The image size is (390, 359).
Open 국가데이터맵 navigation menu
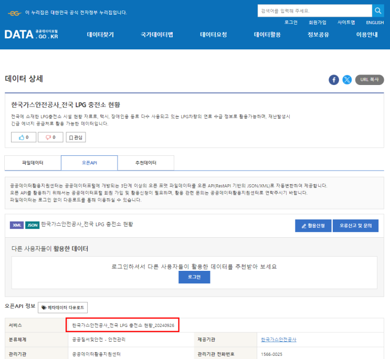157,35
